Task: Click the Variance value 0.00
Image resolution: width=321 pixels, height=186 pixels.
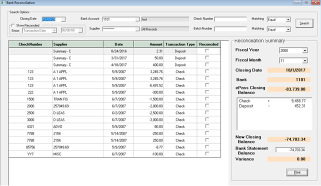Action: [x=289, y=159]
